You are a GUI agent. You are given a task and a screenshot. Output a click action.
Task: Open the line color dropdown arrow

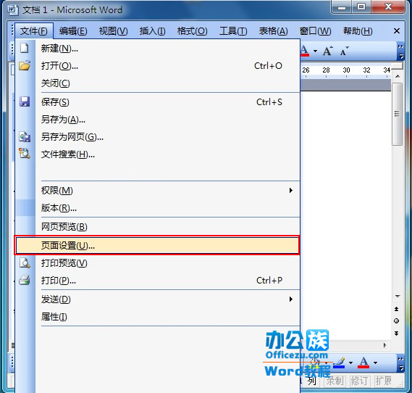[x=350, y=363]
